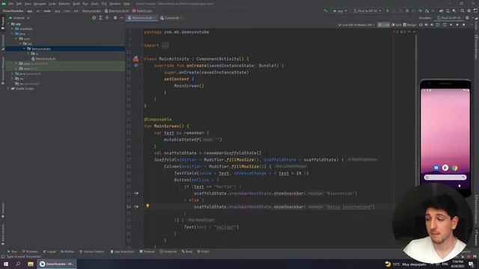Click emulator volume down icon
Image resolution: width=479 pixels, height=269 pixels.
click(x=432, y=25)
